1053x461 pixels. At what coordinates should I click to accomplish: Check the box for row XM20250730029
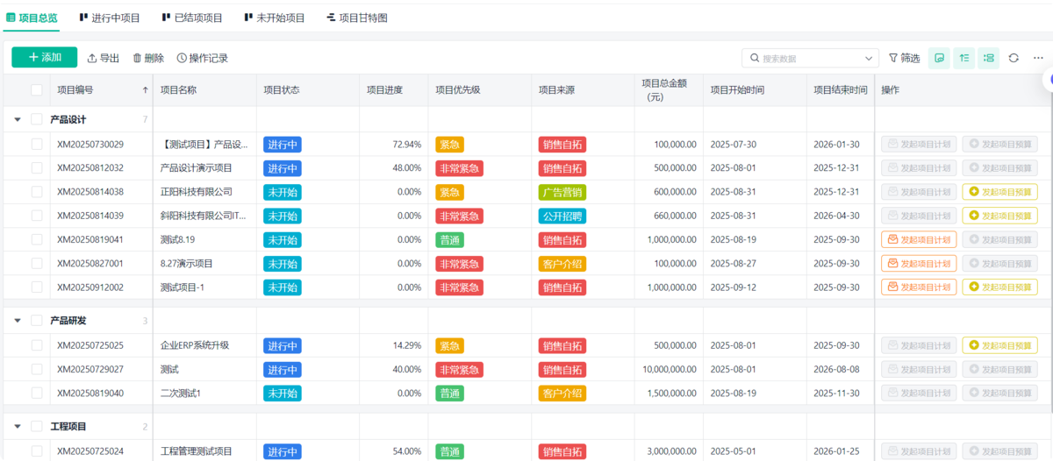coord(37,145)
